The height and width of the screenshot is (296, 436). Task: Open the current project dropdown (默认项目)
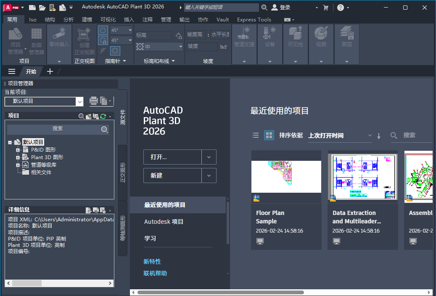[x=79, y=102]
